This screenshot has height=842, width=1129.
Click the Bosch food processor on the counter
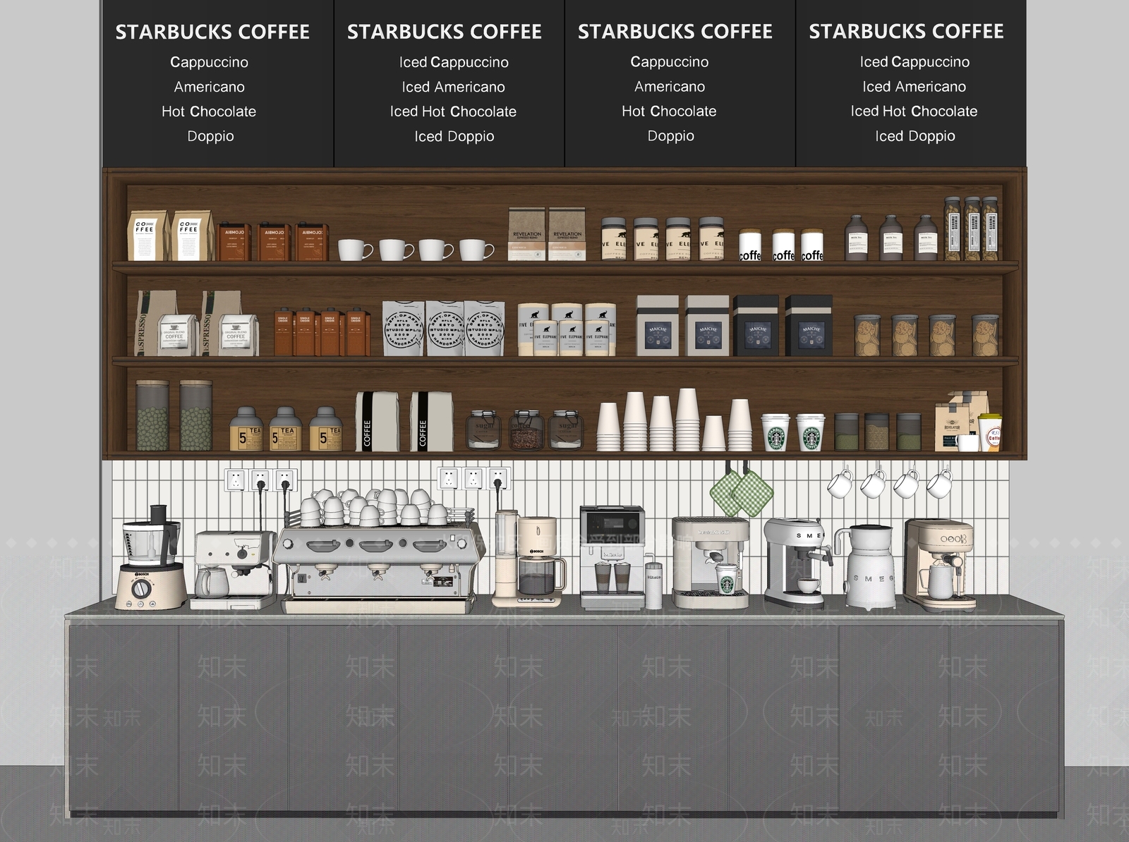tap(150, 557)
